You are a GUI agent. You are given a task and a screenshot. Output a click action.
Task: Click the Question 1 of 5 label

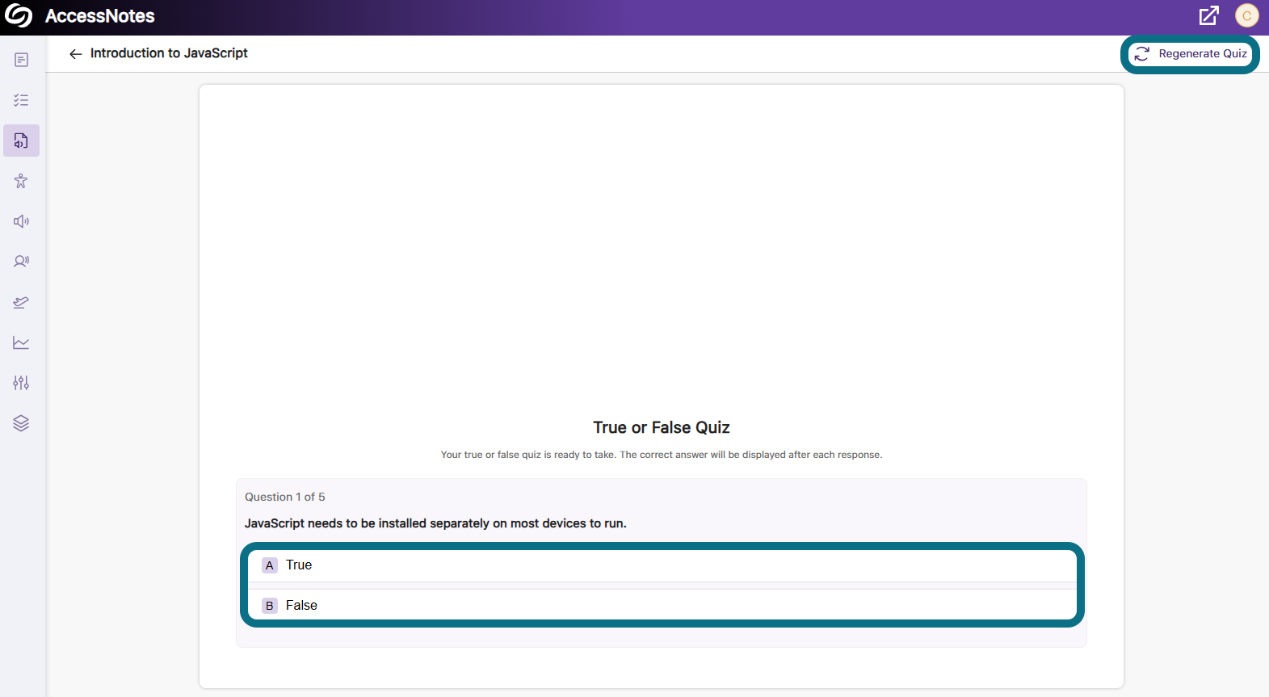[285, 497]
